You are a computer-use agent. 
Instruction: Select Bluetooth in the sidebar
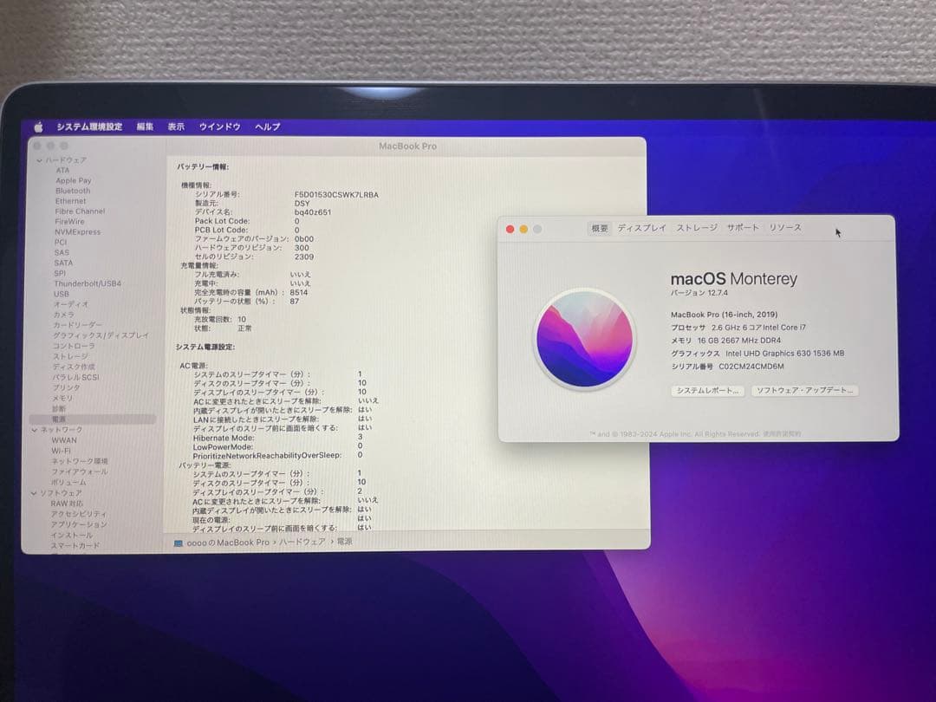(73, 191)
